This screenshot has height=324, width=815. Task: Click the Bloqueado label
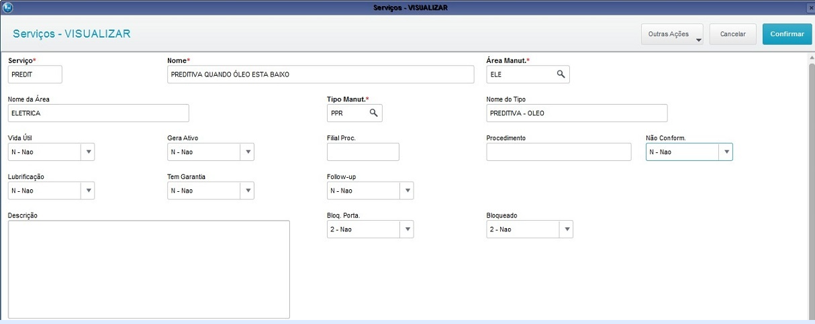[502, 215]
